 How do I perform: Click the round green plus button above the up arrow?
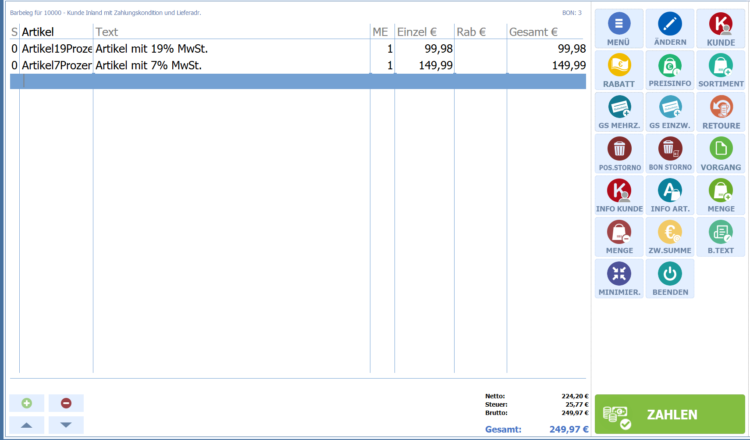(x=27, y=403)
